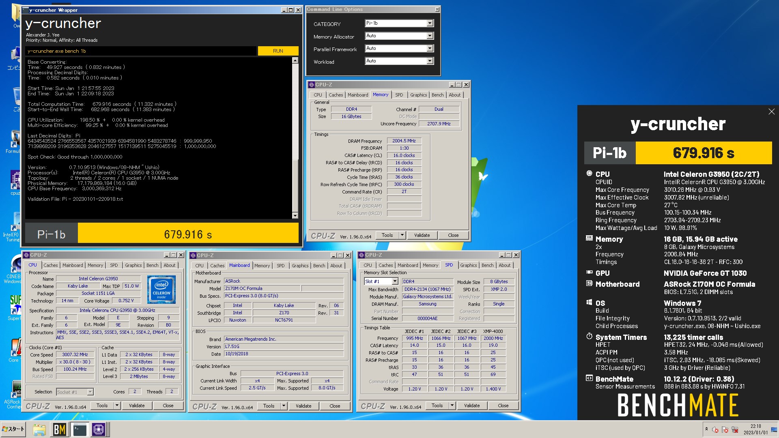Screen dimensions: 779x438
Task: Click Close button in CPU-Z CPU window
Action: click(x=168, y=405)
